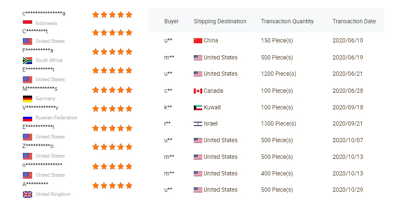
Task: Click the China flag in shipping table
Action: pyautogui.click(x=198, y=41)
